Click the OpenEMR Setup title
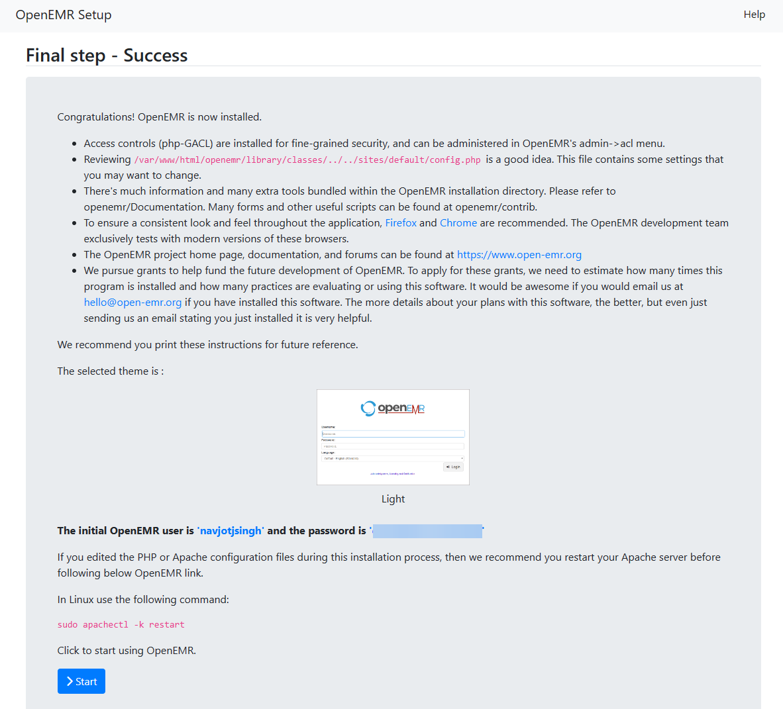 pyautogui.click(x=64, y=15)
